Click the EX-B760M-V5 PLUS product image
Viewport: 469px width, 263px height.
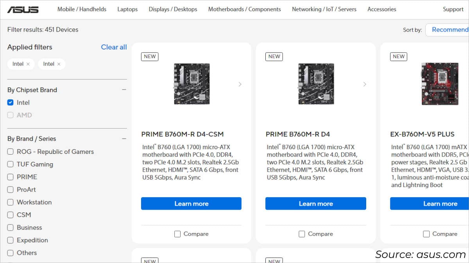440,83
